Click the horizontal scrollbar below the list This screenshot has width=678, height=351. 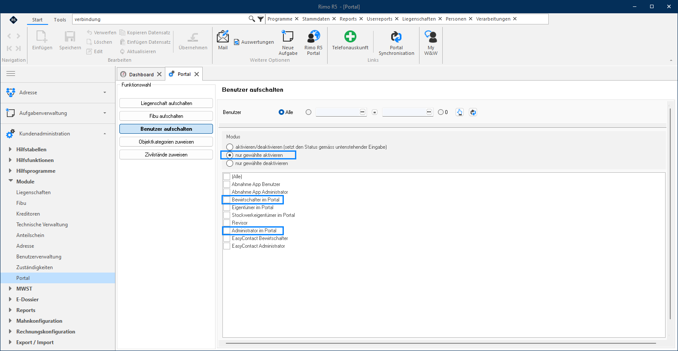pos(441,343)
